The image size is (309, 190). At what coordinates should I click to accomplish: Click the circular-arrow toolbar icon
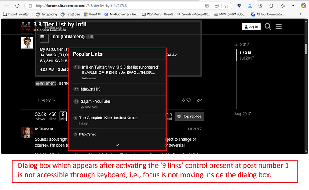click(271, 6)
